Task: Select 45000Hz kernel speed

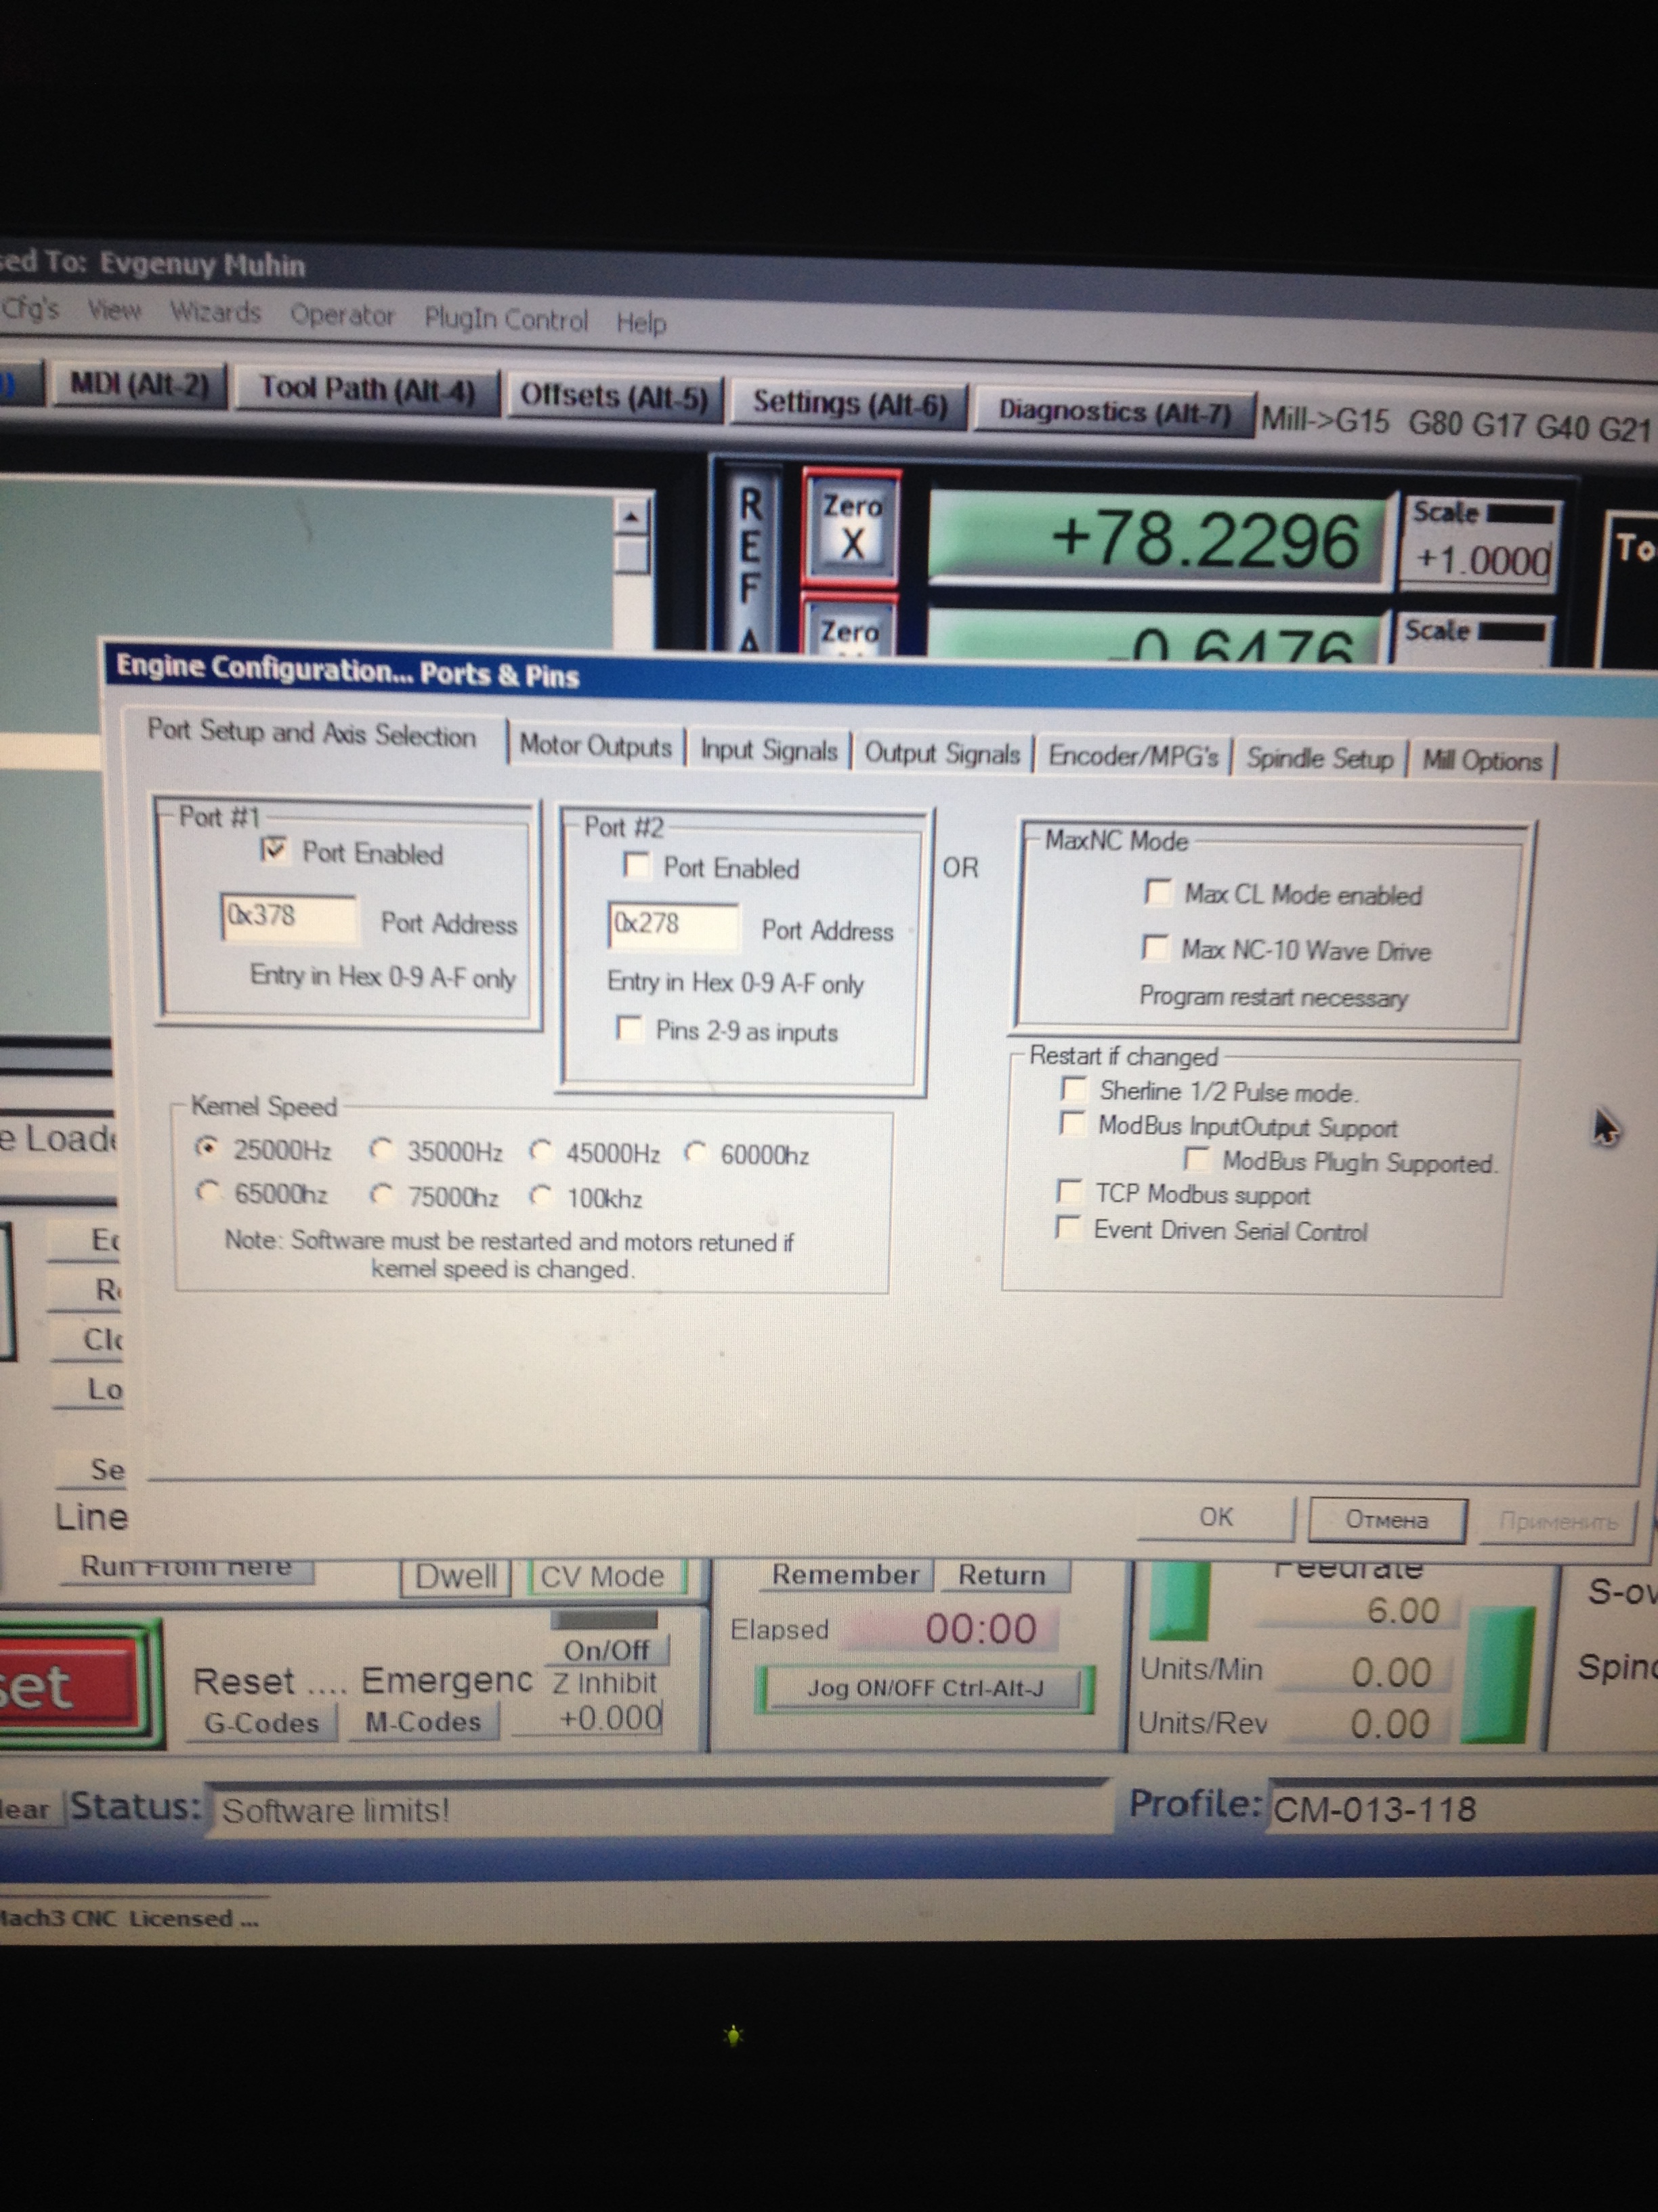Action: (543, 1152)
